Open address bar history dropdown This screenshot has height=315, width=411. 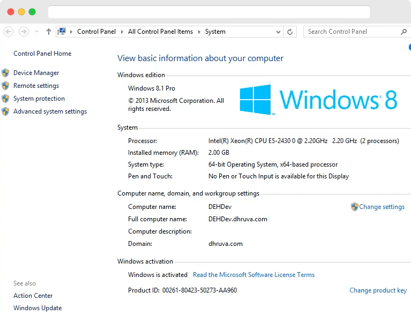coord(278,32)
